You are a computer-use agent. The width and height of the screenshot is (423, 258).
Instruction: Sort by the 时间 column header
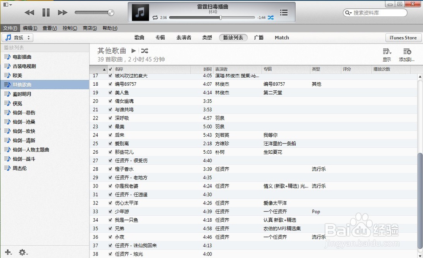(201, 69)
